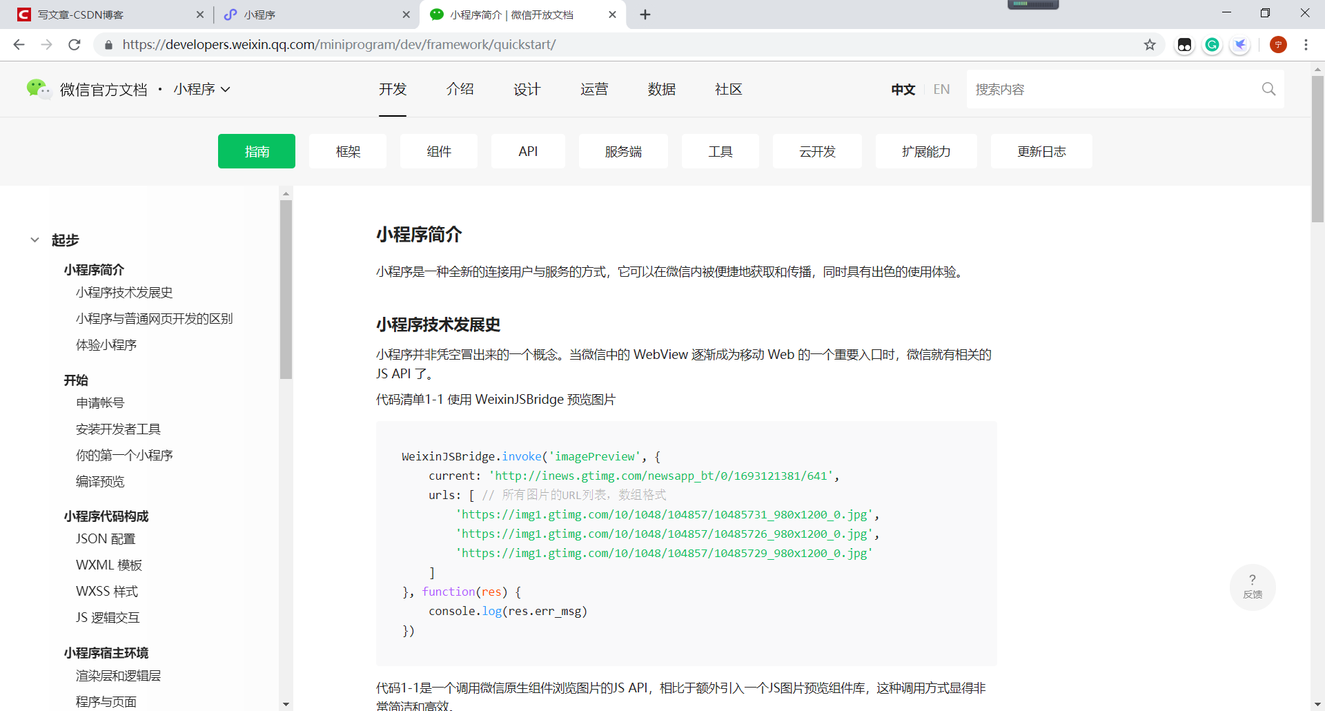Open JSON 配置 in sidebar
Image resolution: width=1325 pixels, height=711 pixels.
pos(106,539)
